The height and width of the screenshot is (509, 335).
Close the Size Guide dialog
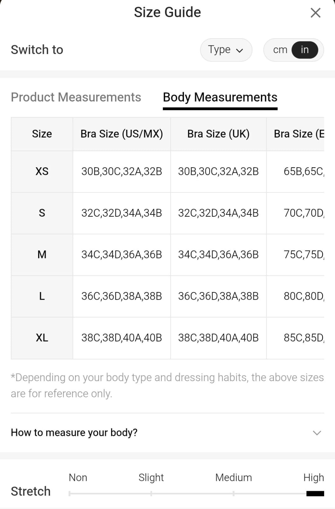pyautogui.click(x=315, y=13)
